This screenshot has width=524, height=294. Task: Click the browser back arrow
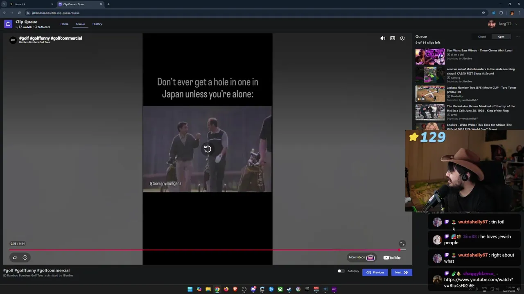(5, 13)
